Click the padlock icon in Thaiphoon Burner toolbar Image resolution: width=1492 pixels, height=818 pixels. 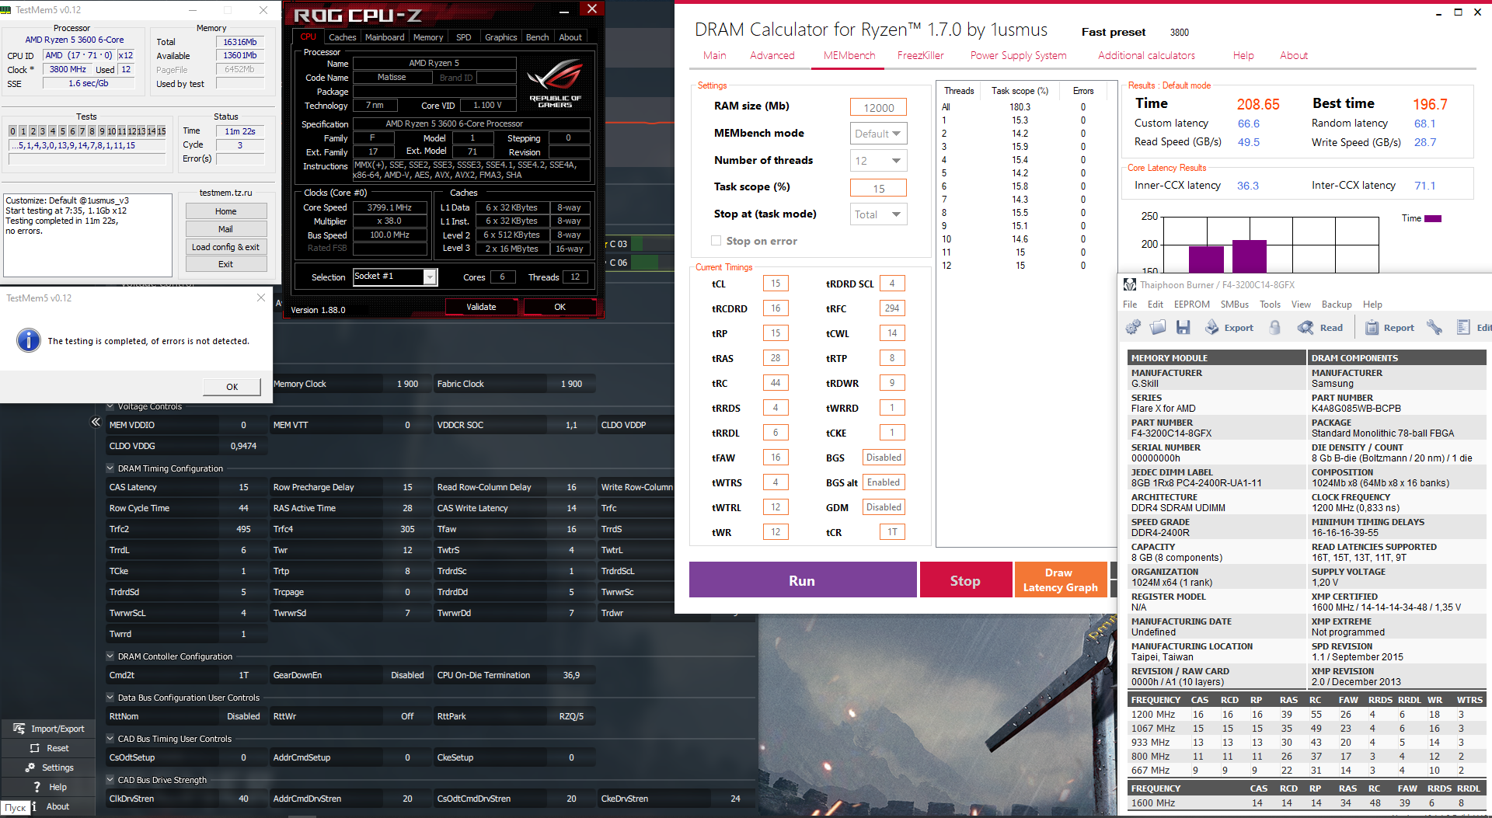pyautogui.click(x=1274, y=328)
